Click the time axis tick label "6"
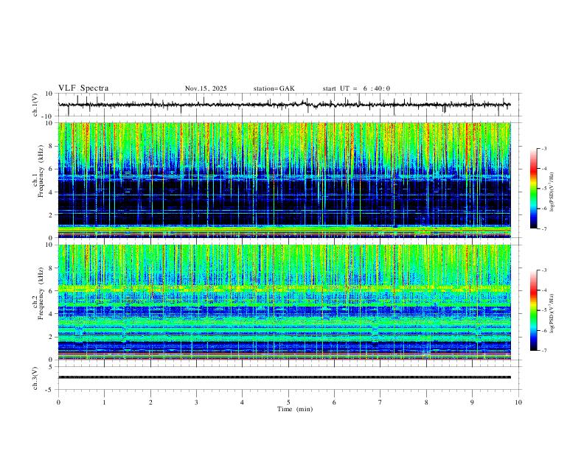Screen dimensions: 584x451 (x=334, y=402)
